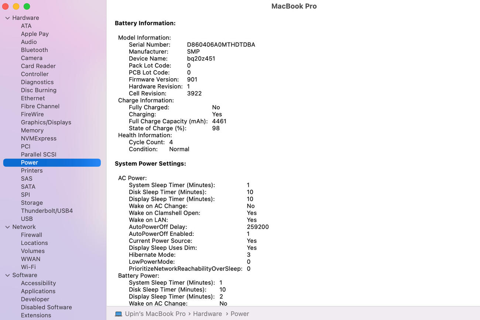This screenshot has height=320, width=480.
Task: Select Ethernet in the sidebar
Action: pos(33,98)
